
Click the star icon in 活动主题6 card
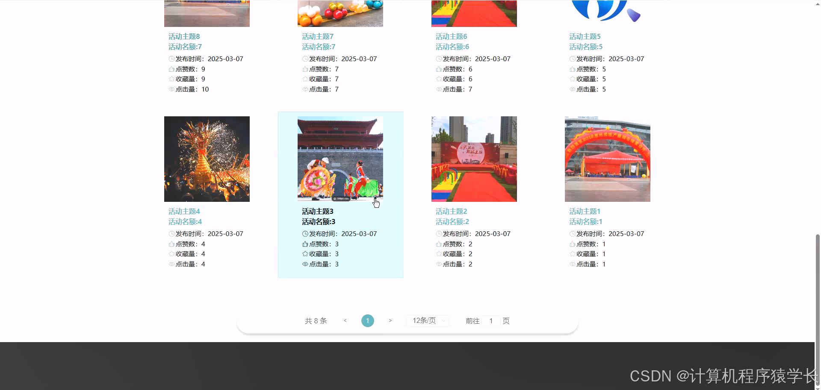(x=439, y=79)
